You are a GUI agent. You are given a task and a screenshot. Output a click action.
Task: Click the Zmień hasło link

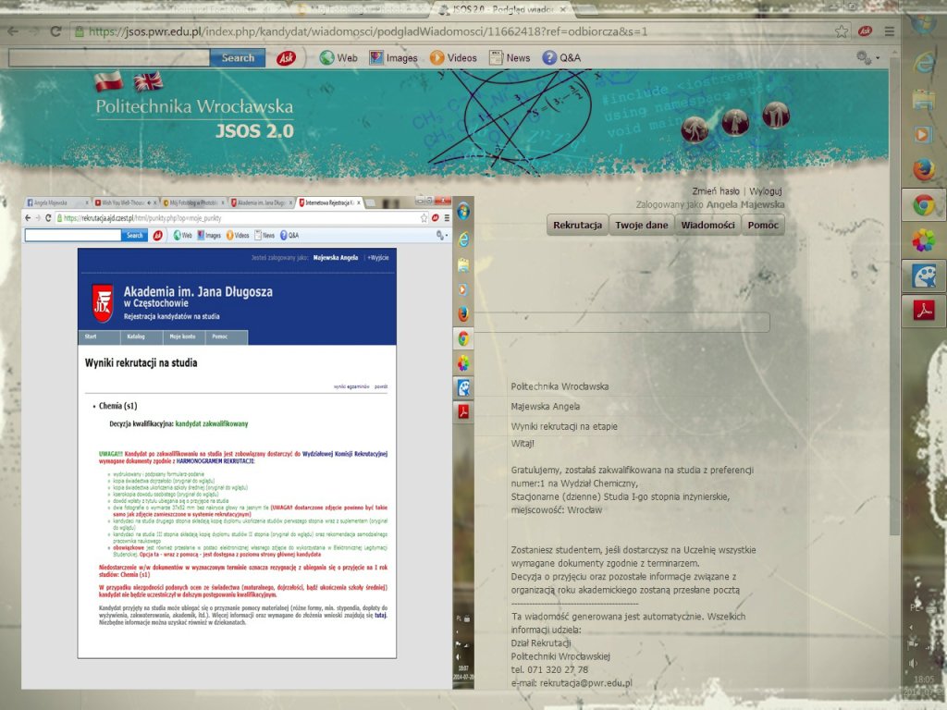point(715,190)
